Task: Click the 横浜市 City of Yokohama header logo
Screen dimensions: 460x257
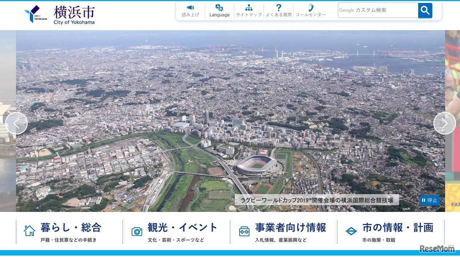Action: click(74, 14)
